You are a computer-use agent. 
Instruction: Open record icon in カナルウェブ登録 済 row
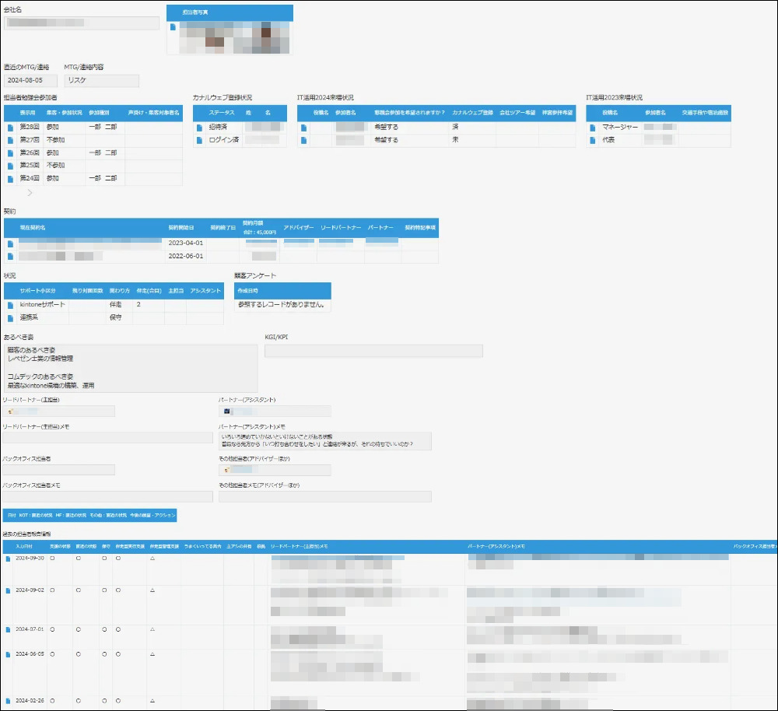[303, 128]
